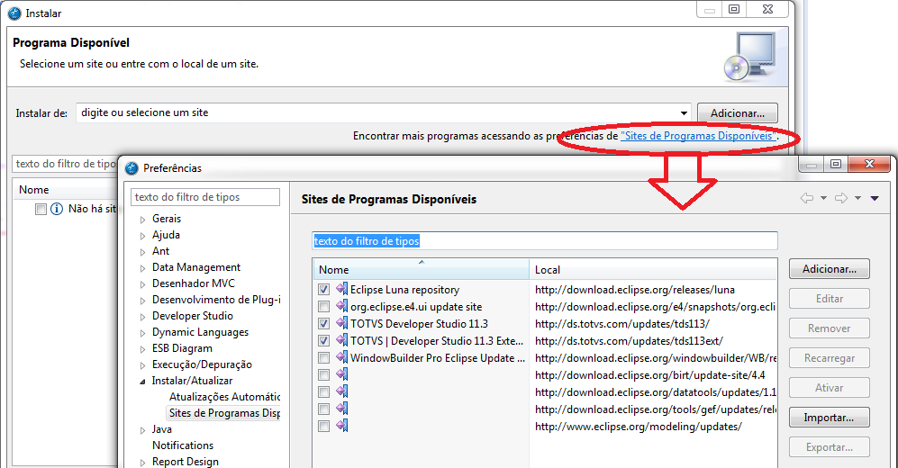The height and width of the screenshot is (468, 898).
Task: Click Adicionar... button in Instalar window
Action: tap(738, 113)
